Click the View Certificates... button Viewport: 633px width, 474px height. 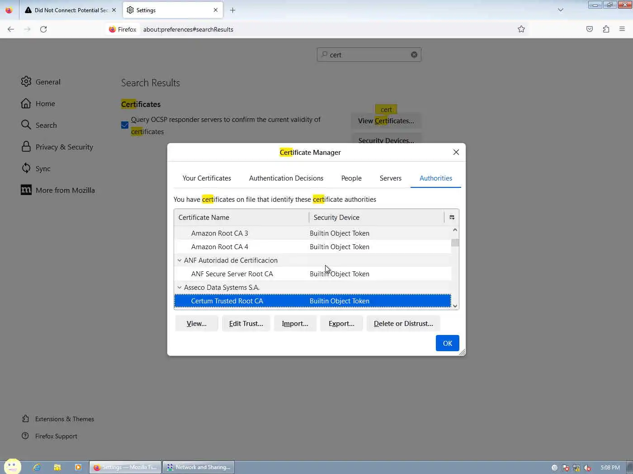386,121
